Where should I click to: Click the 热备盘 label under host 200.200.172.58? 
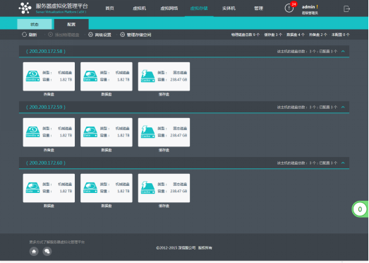(49, 94)
